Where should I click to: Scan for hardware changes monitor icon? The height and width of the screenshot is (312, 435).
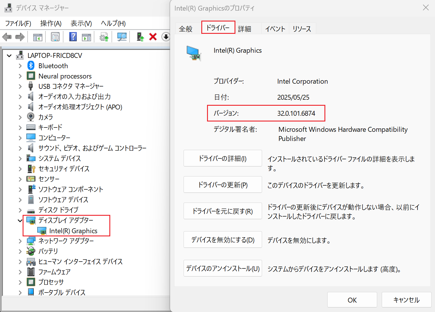tap(122, 37)
